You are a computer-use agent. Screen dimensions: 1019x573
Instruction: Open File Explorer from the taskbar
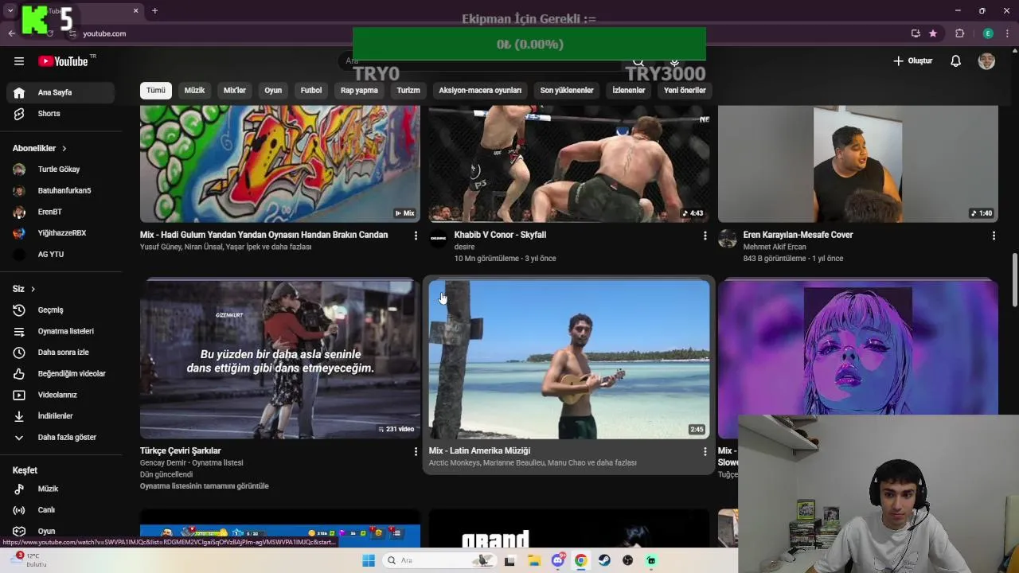click(x=533, y=560)
